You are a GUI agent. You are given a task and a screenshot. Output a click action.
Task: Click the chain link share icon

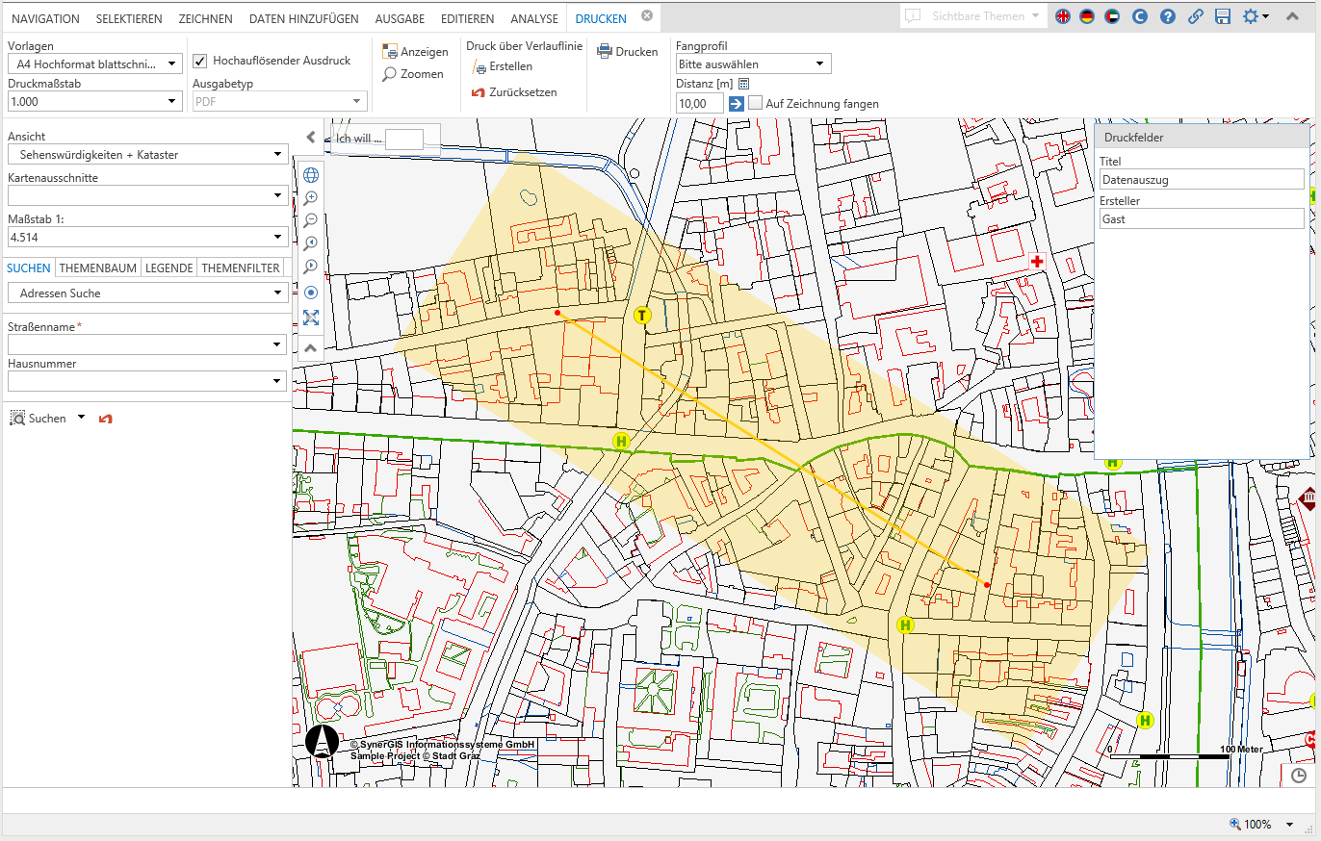point(1195,16)
